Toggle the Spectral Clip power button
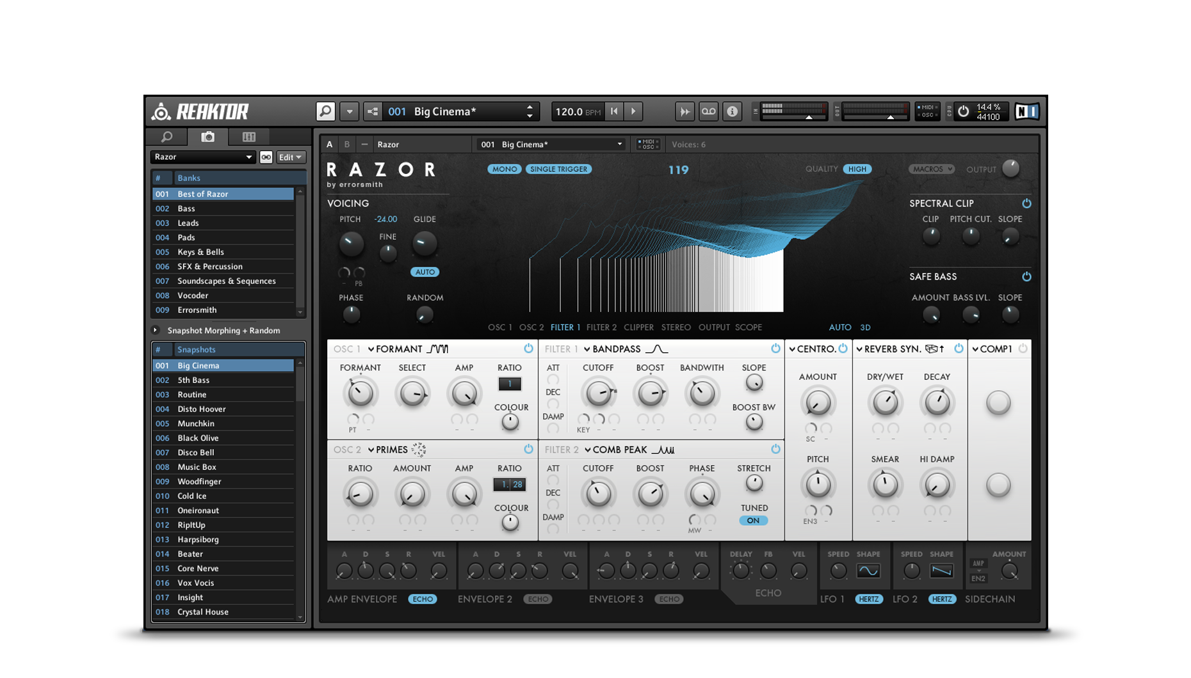This screenshot has height=678, width=1191. click(x=1026, y=203)
